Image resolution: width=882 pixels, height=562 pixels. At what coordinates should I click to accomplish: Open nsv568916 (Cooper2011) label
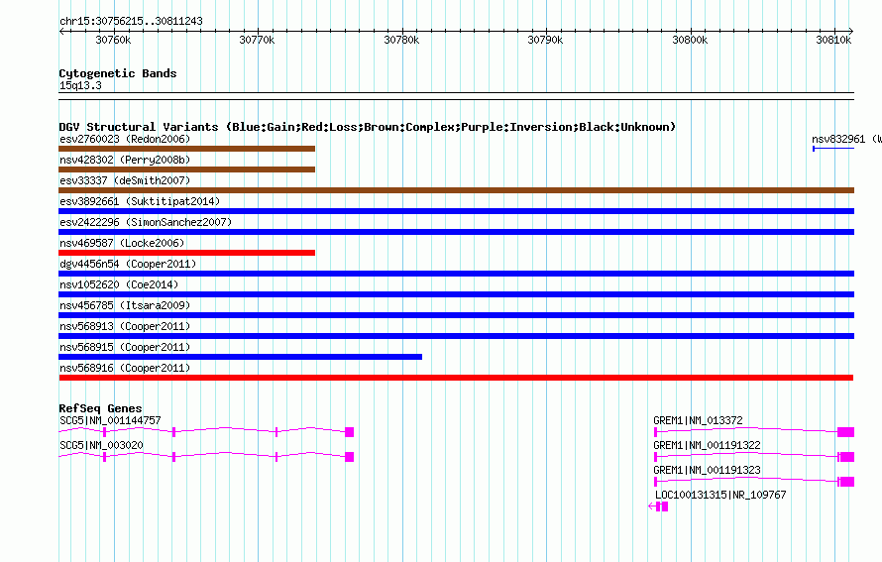(x=125, y=368)
